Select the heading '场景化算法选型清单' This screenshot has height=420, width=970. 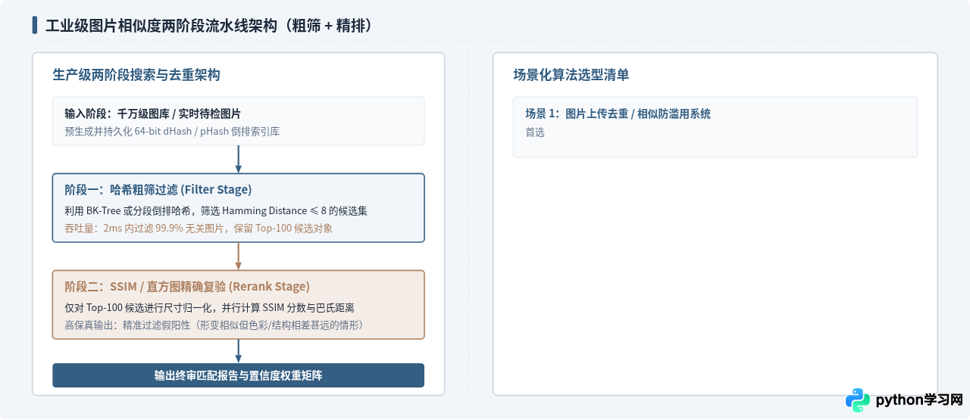(x=571, y=75)
